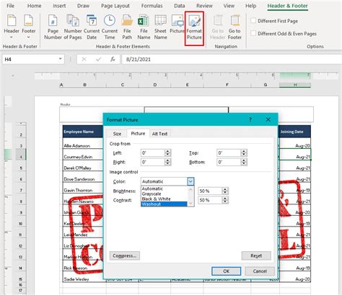Choose Automatic in the color list
Viewport: 342px width, 295px height.
click(165, 189)
